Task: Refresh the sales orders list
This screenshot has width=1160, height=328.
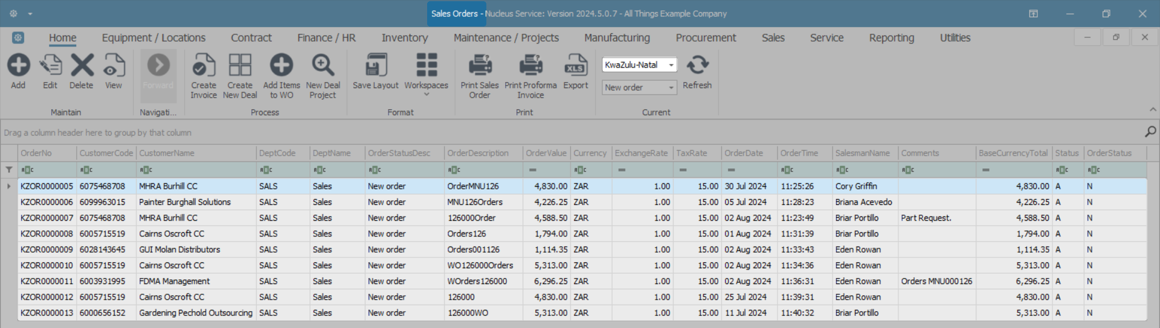Action: click(697, 66)
